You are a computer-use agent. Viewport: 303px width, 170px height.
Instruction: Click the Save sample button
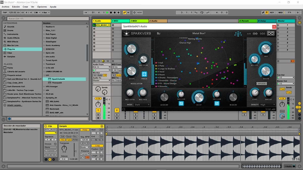[69, 136]
